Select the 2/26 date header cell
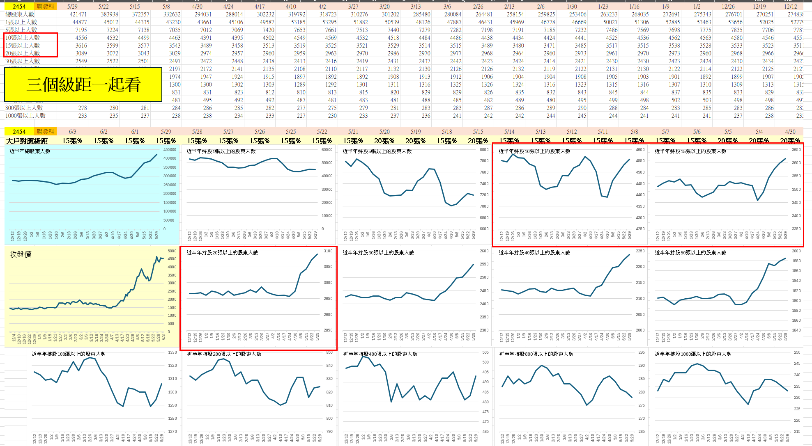This screenshot has width=812, height=446. (478, 7)
